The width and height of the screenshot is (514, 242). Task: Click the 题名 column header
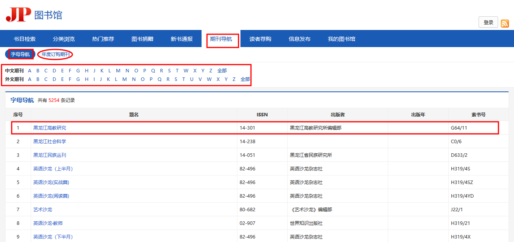point(134,115)
